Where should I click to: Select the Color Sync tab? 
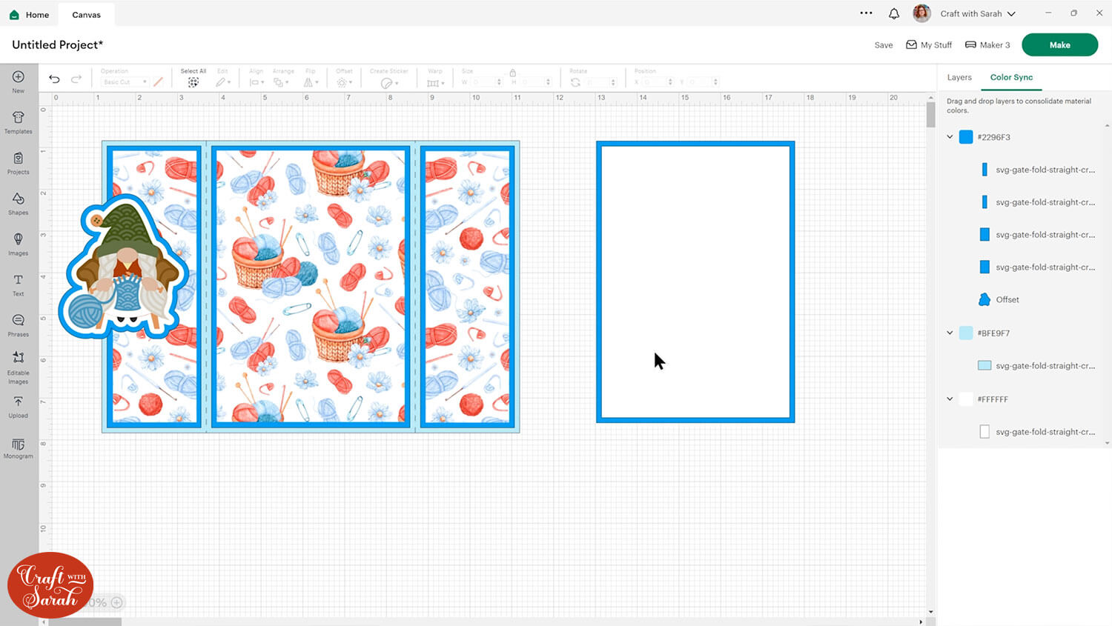tap(1011, 77)
